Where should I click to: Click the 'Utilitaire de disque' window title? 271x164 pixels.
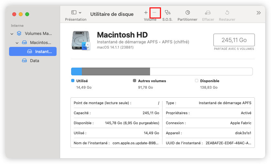112,14
